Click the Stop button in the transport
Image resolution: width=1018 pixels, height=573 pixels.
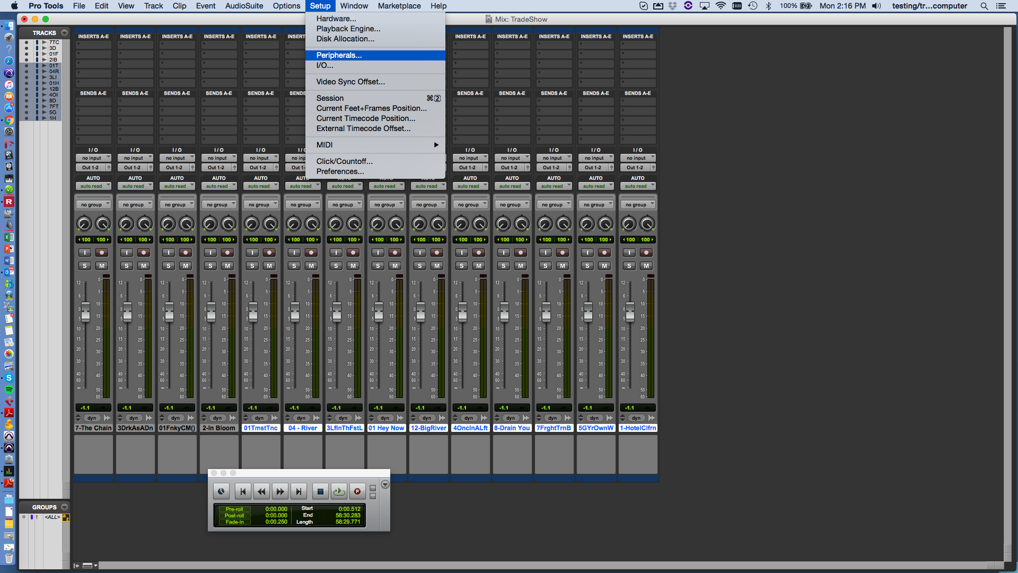pos(320,492)
